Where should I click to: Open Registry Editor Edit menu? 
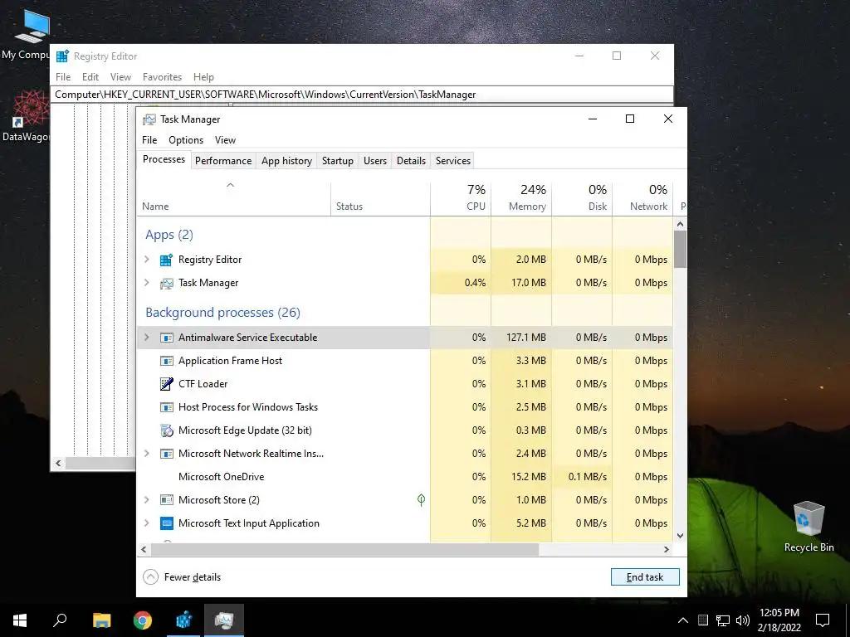point(90,77)
